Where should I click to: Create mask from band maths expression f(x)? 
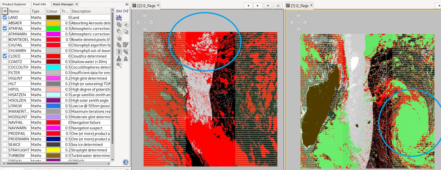(x=119, y=11)
